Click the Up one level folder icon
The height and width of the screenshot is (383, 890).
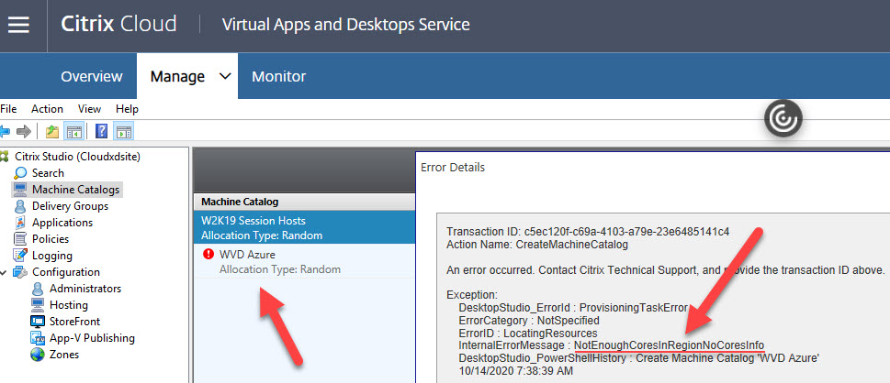click(x=52, y=132)
